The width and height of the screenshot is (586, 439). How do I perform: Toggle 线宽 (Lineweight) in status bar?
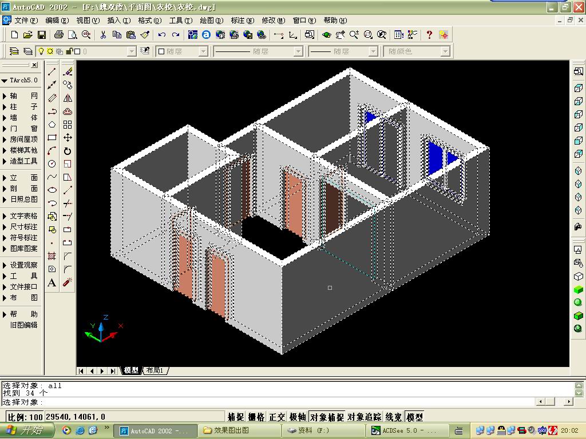click(394, 417)
